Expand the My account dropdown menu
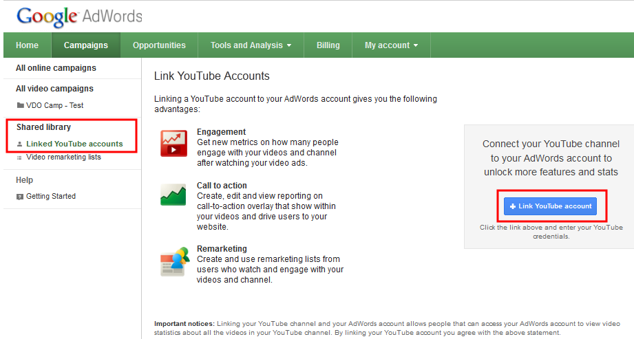Screen dimensions: 634x339 [392, 45]
